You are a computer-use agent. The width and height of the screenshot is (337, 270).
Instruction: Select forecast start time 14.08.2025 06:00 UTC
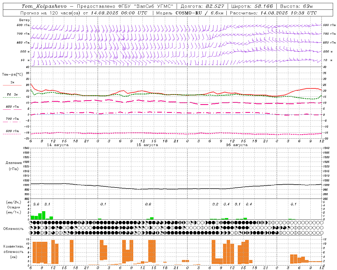[x=119, y=13]
